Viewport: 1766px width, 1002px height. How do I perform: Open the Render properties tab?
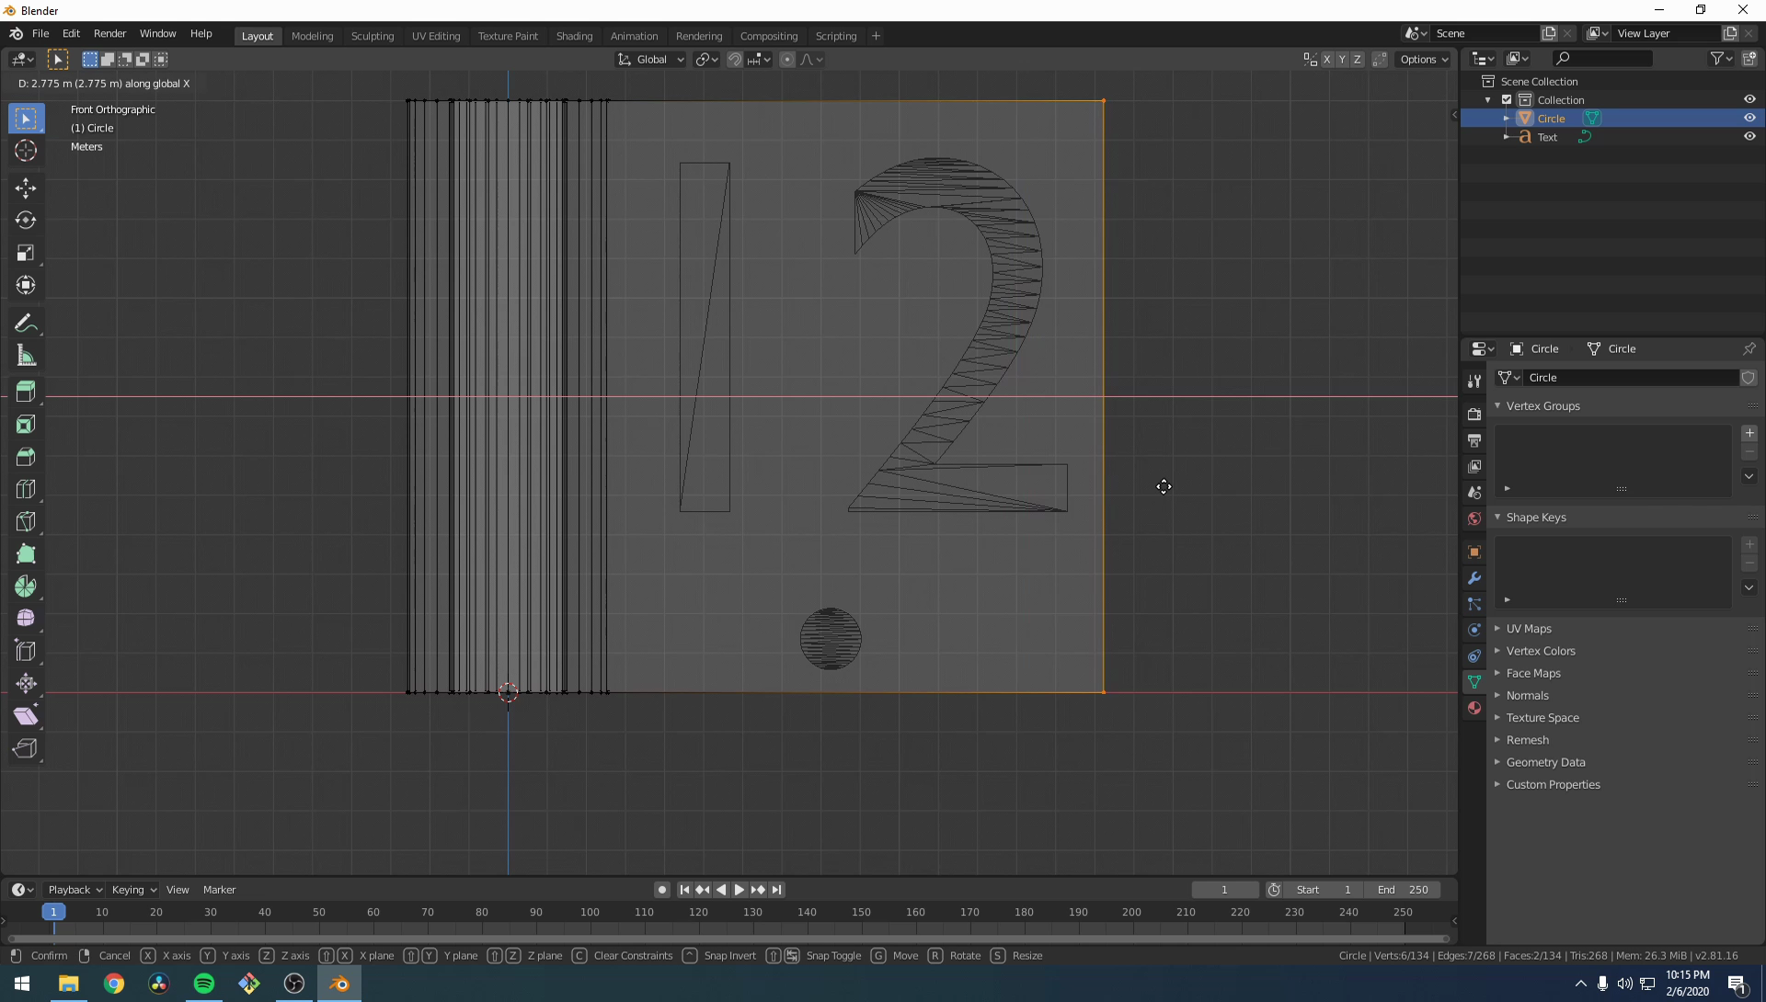tap(1474, 415)
